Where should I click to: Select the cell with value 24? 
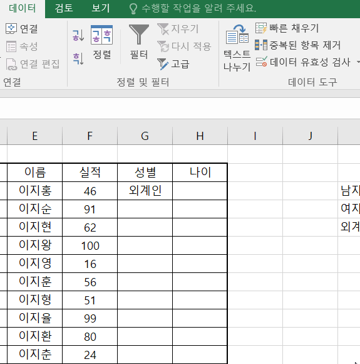tap(90, 355)
